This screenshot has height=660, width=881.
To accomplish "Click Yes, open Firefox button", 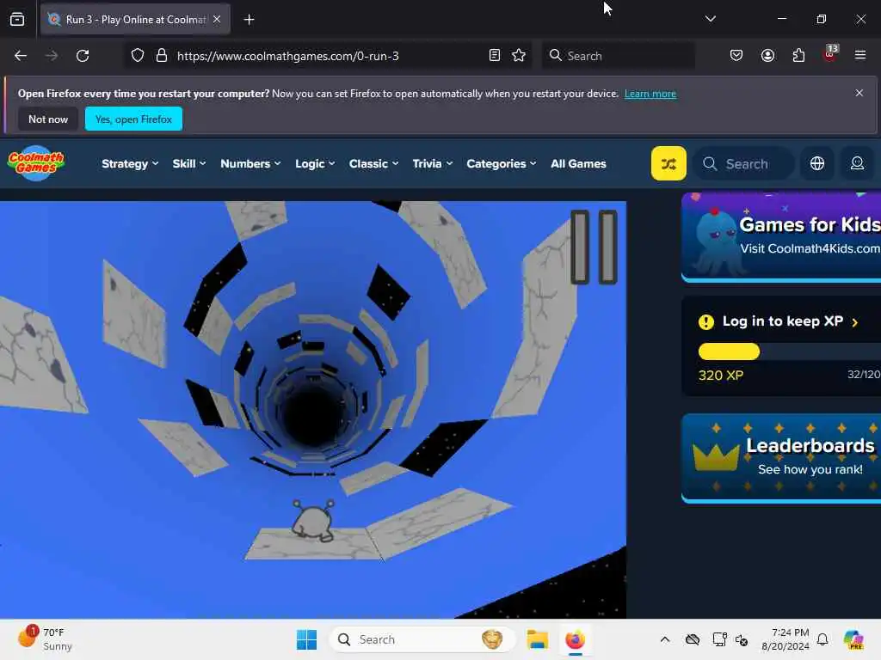I will tap(133, 119).
